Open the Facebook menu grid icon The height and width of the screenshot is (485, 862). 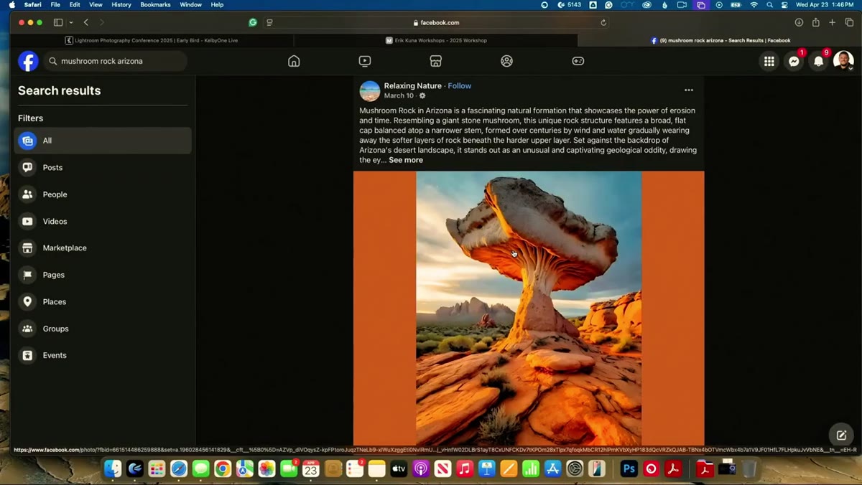point(769,61)
